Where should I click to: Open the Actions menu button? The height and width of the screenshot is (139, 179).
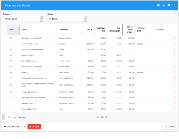pos(170,126)
